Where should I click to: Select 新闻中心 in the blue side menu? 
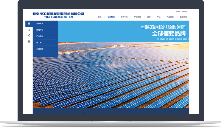tap(40, 30)
